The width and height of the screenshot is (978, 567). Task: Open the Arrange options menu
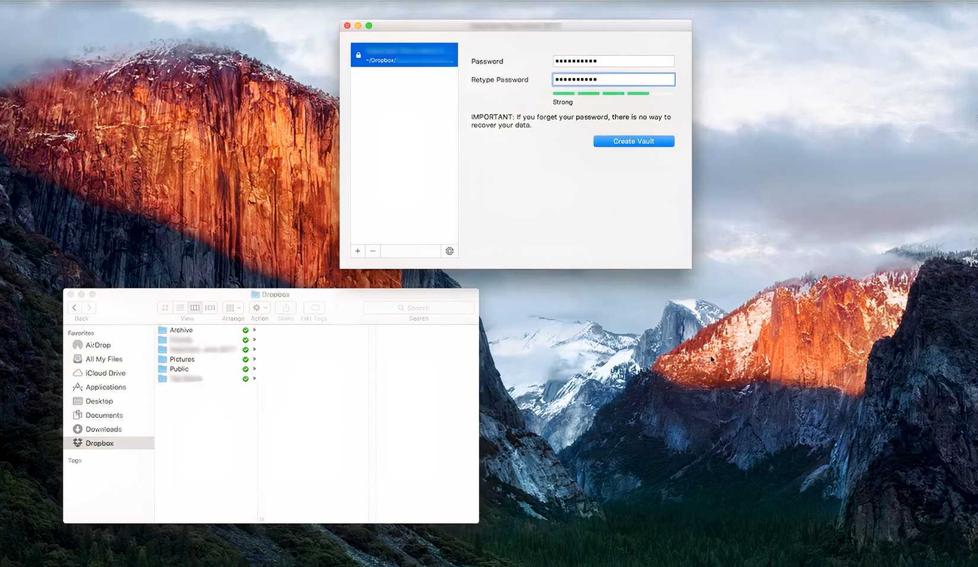(233, 307)
